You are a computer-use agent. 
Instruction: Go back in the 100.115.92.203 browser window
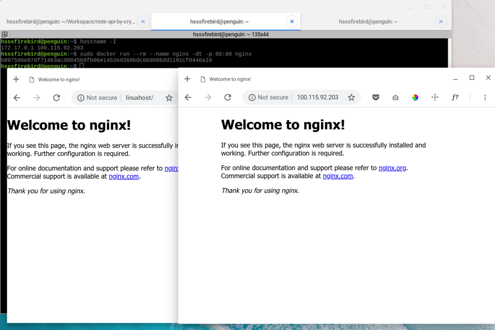tap(188, 98)
